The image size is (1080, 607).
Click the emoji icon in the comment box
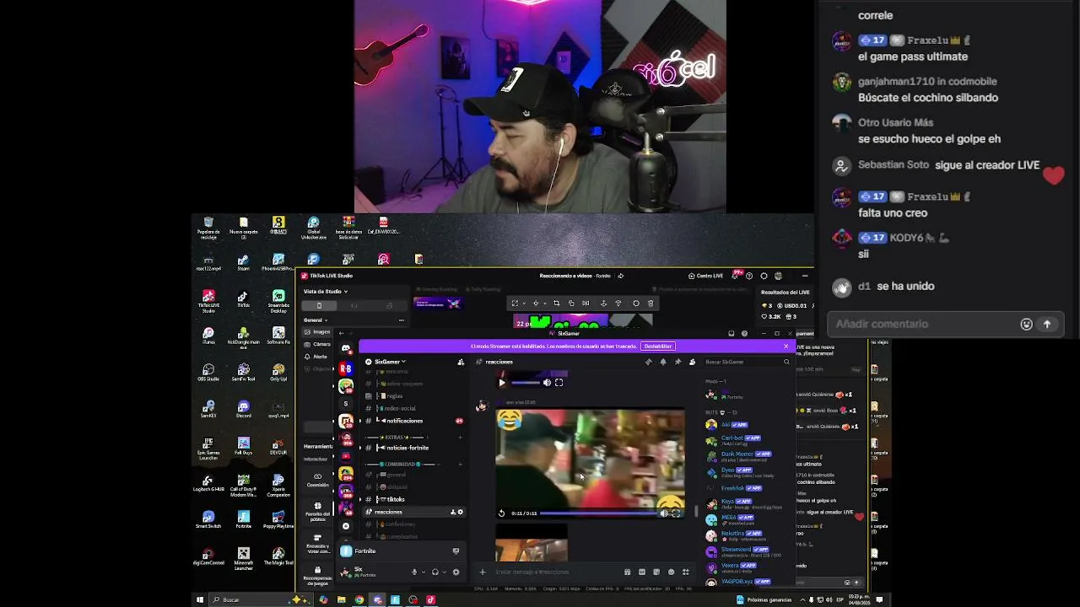pyautogui.click(x=1026, y=325)
